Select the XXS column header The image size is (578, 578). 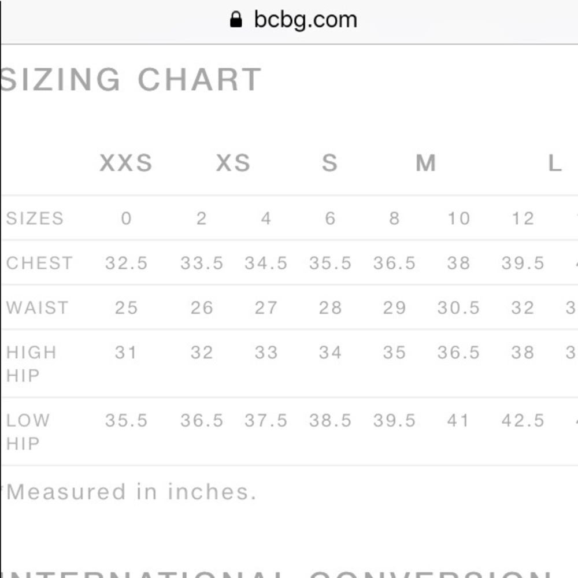tap(126, 164)
